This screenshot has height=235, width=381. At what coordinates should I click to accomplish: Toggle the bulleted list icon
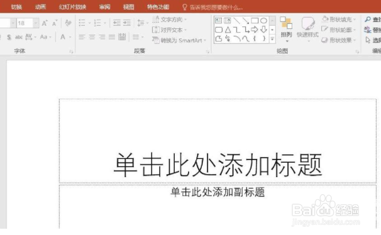pyautogui.click(x=82, y=23)
